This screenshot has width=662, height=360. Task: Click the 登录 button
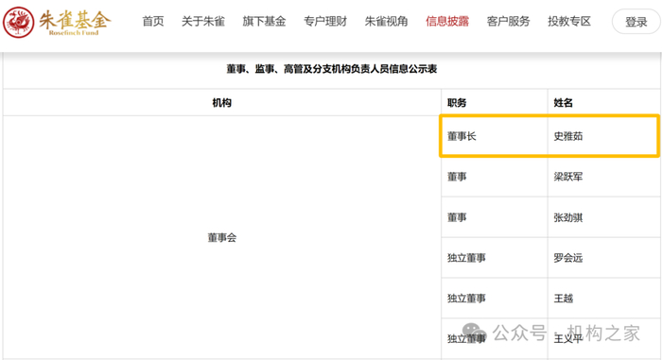[636, 22]
